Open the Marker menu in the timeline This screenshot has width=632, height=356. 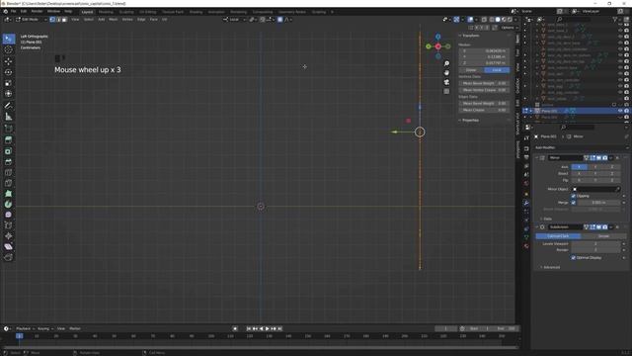[x=75, y=328]
